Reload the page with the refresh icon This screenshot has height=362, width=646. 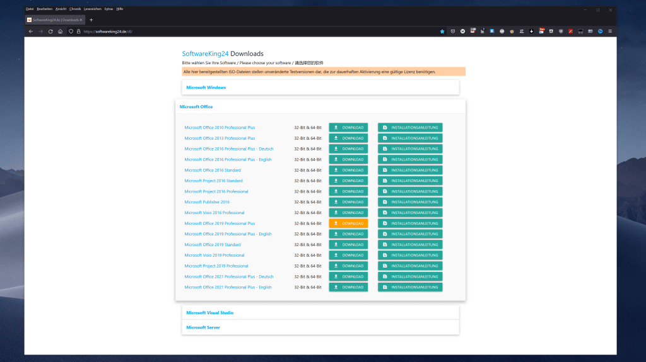pos(50,31)
